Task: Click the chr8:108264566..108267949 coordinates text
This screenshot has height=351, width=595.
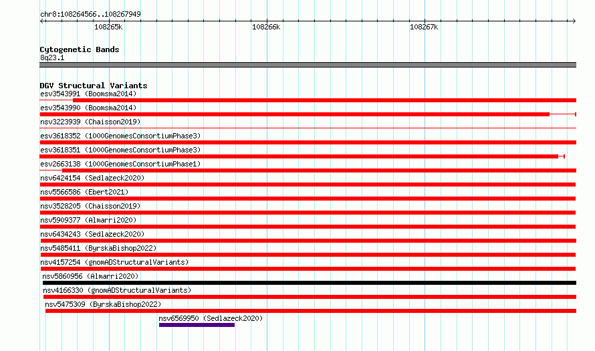Action: pos(90,14)
